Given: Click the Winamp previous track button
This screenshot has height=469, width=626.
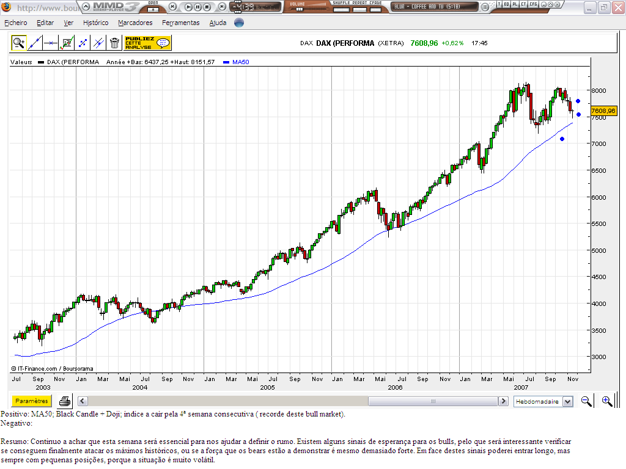Looking at the screenshot, I should 172,7.
